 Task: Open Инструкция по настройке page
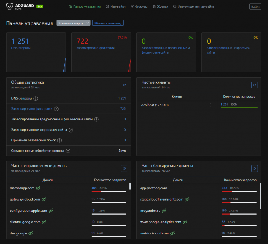[193, 7]
